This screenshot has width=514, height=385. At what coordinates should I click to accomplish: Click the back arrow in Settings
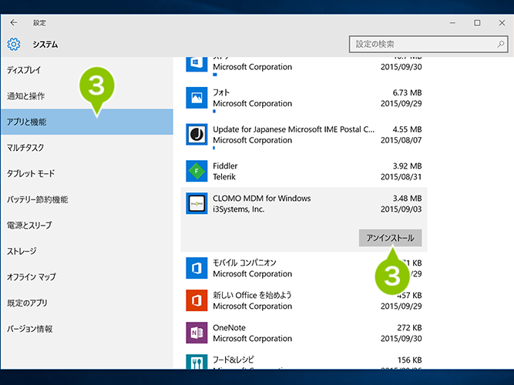(13, 22)
